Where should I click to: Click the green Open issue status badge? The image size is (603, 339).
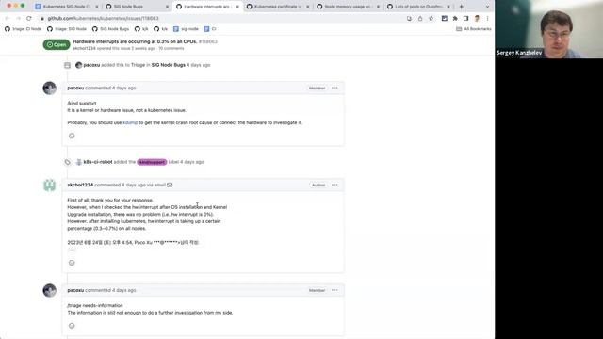point(57,44)
